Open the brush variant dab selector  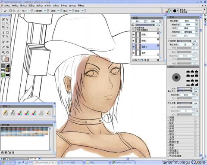pos(175,11)
